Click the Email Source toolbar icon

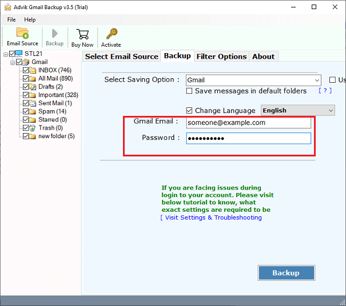(22, 33)
